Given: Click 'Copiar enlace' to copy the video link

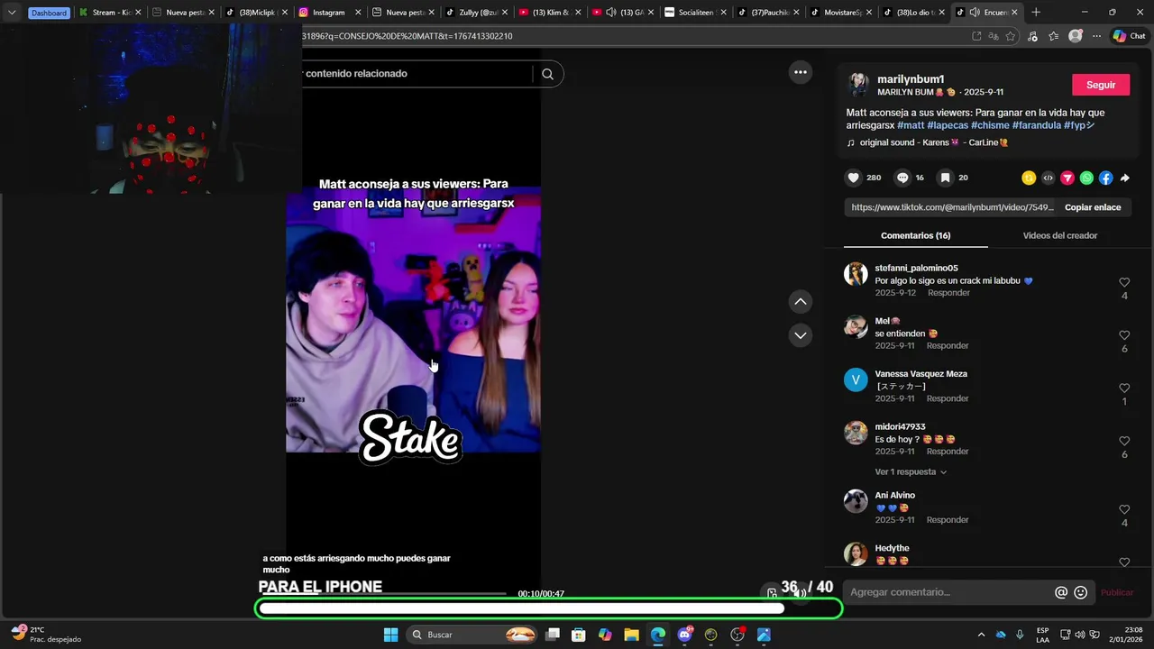Looking at the screenshot, I should click(x=1093, y=207).
